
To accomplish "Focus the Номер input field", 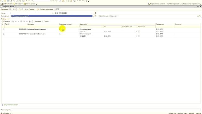I will [x=31, y=13].
